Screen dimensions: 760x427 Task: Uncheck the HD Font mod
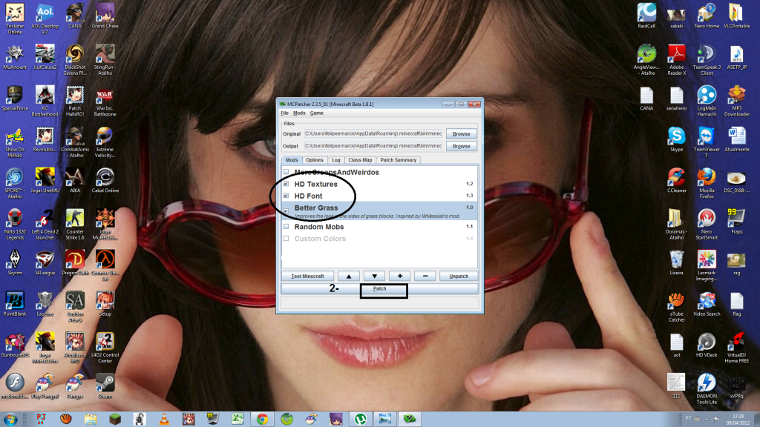pos(286,196)
